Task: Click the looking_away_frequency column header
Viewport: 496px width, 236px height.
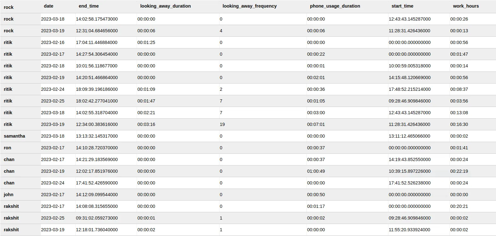Action: click(x=250, y=6)
